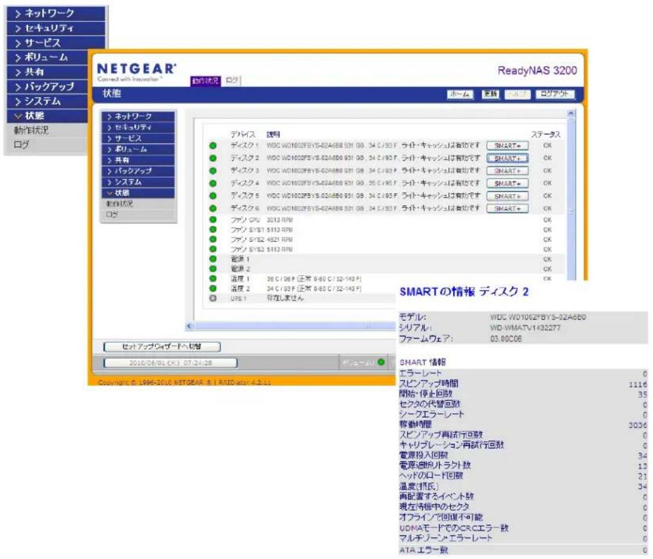
Task: Open 共有 in the ReadyNAS window menu
Action: pos(138,160)
